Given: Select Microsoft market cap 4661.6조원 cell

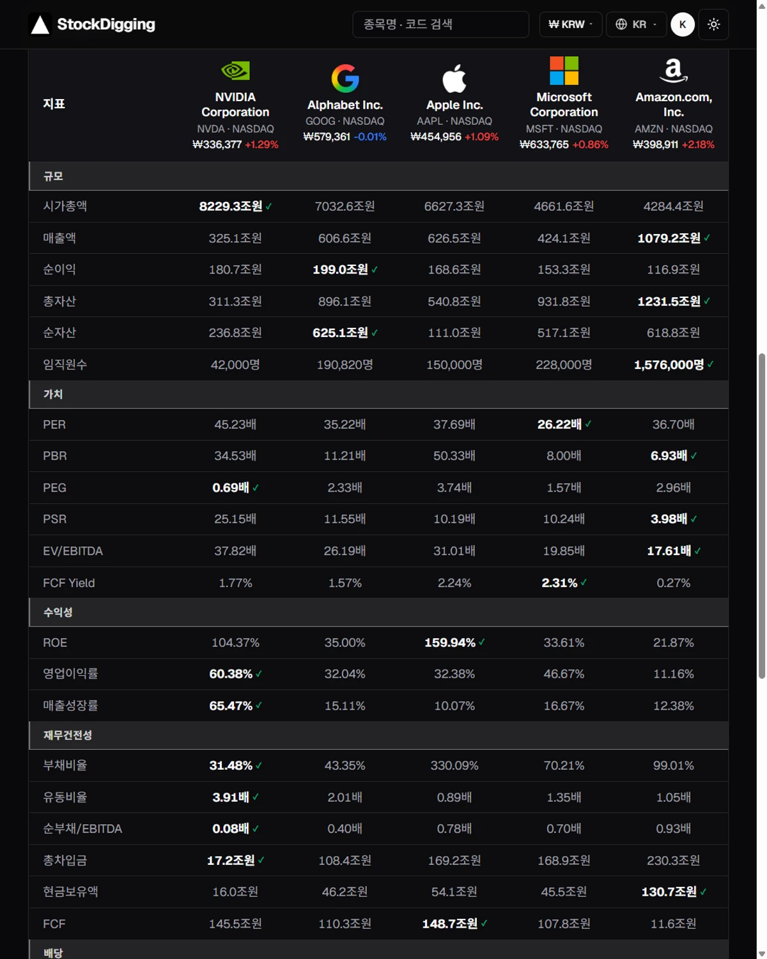Looking at the screenshot, I should pos(564,206).
